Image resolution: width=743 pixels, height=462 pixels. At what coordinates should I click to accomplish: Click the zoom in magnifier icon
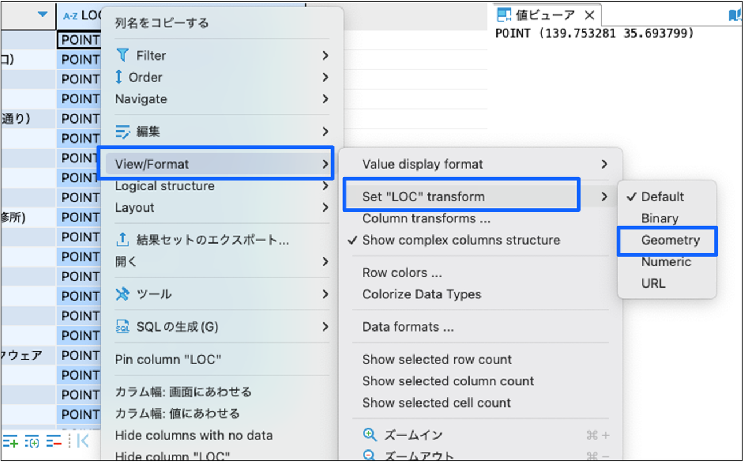tap(370, 435)
